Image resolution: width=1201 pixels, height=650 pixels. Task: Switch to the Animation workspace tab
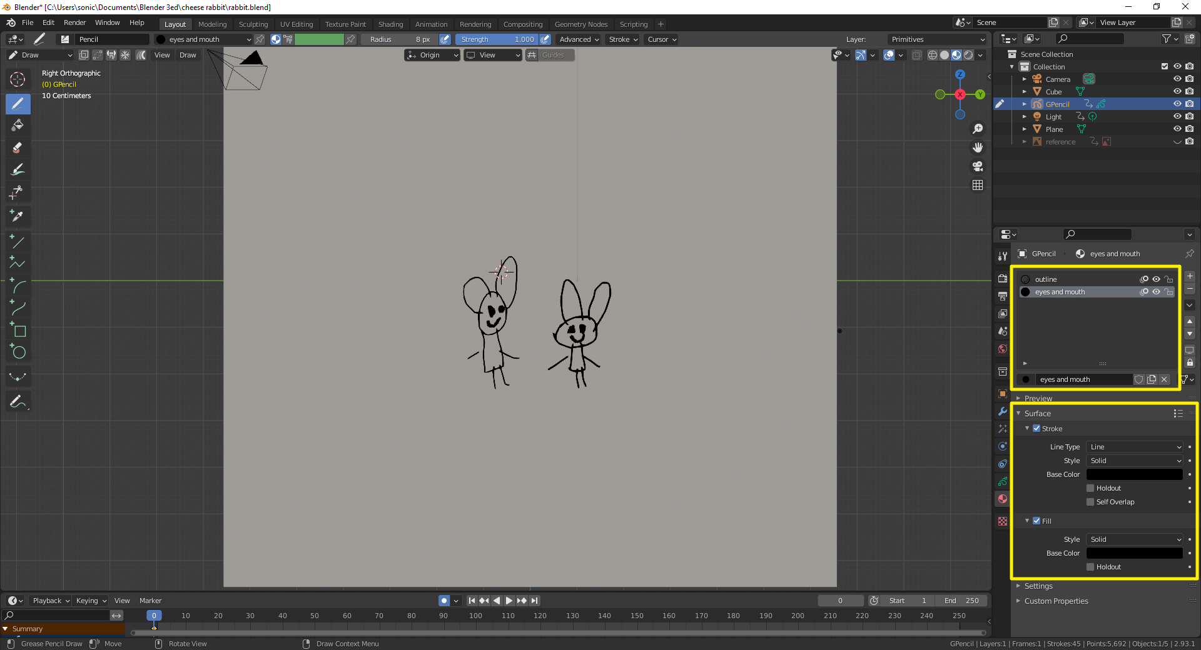point(431,24)
